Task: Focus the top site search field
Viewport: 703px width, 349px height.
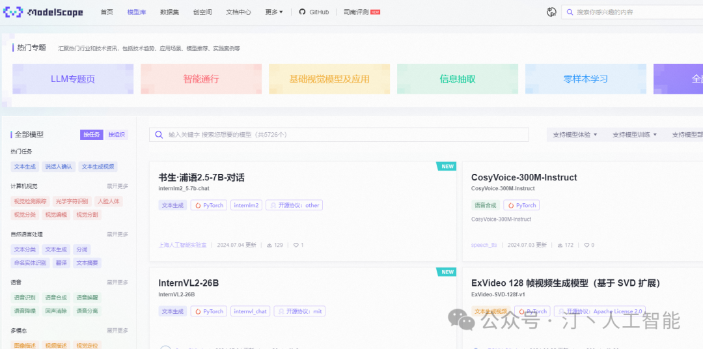Action: pos(632,12)
